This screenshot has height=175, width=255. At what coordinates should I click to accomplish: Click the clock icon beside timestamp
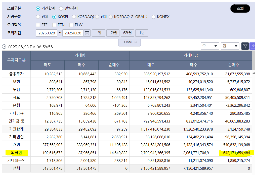click(x=4, y=47)
